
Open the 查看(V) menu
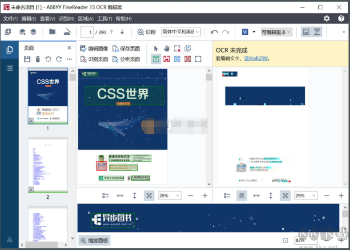coord(47,19)
